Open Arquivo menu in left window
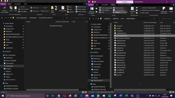The width and height of the screenshot is (175, 98). coord(3,4)
